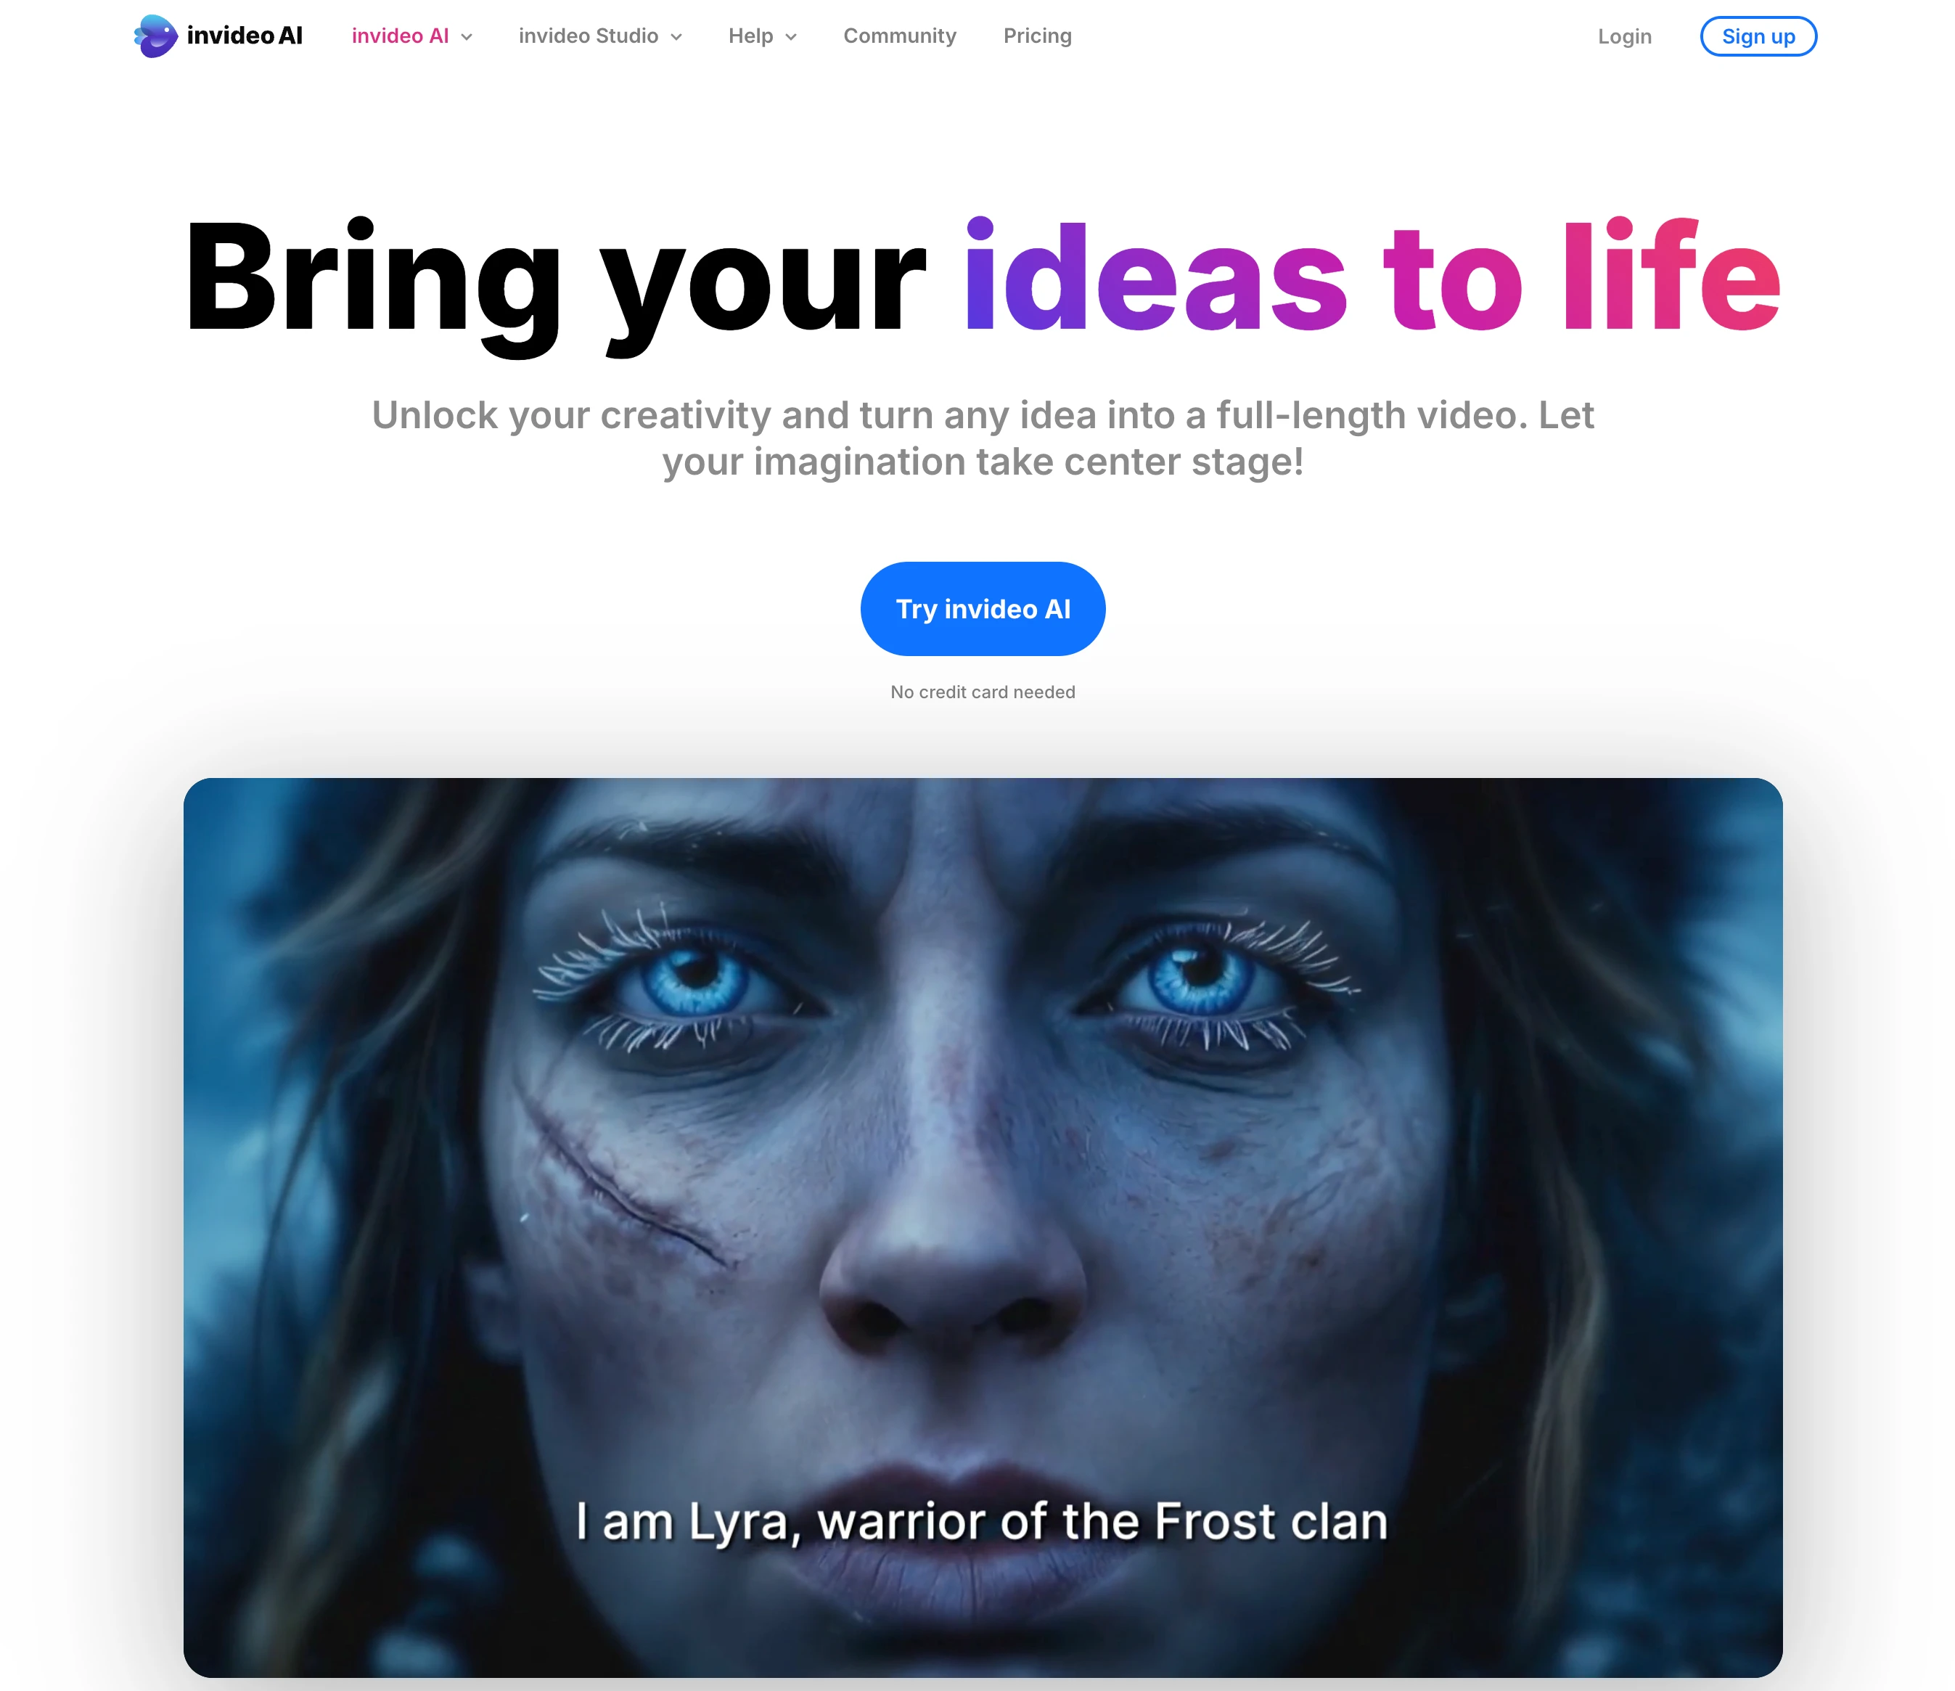Image resolution: width=1955 pixels, height=1691 pixels.
Task: Open the Pricing page link
Action: tap(1037, 36)
